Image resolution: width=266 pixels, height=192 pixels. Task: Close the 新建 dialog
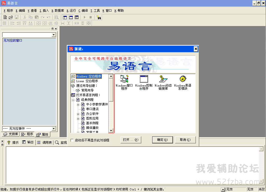pyautogui.click(x=196, y=49)
